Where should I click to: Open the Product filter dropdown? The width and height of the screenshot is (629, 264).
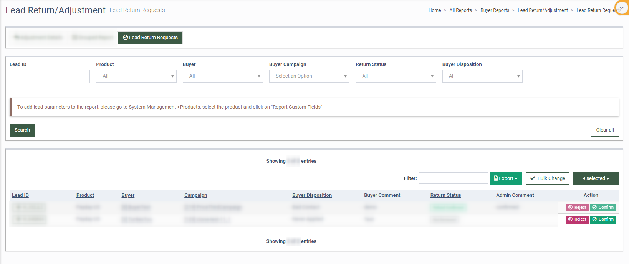(x=136, y=76)
